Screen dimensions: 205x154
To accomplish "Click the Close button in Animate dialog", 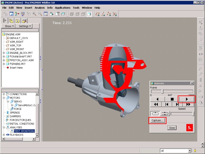I will pyautogui.click(x=172, y=128).
